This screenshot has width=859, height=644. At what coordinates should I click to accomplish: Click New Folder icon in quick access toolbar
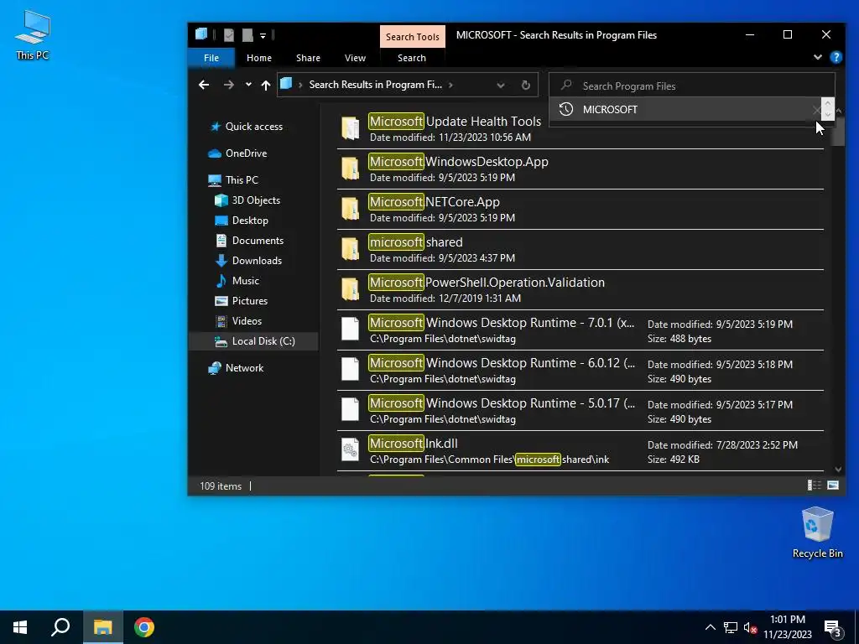point(247,35)
